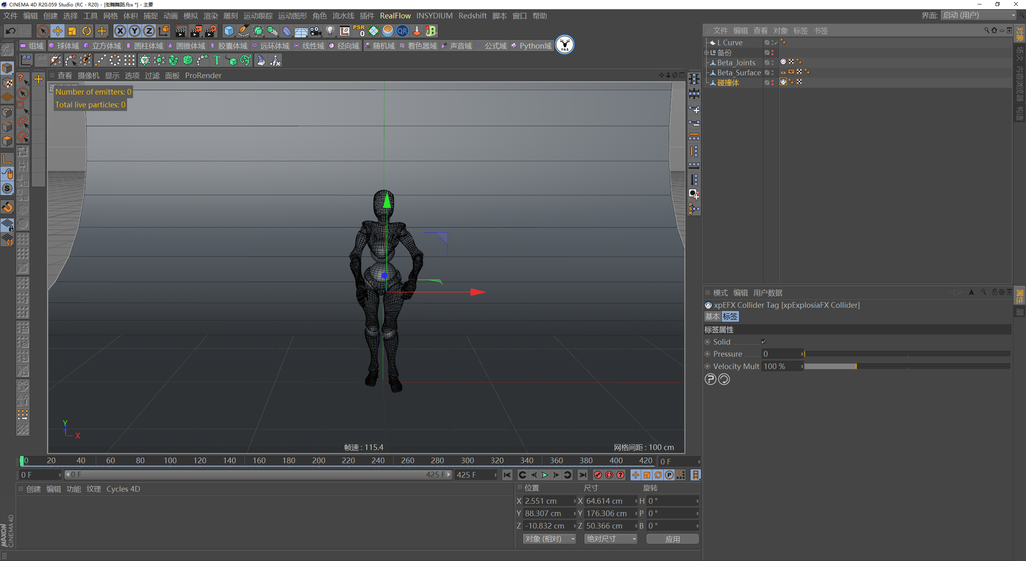The width and height of the screenshot is (1026, 561).
Task: Toggle L Curve enable checkmark
Action: click(x=776, y=42)
